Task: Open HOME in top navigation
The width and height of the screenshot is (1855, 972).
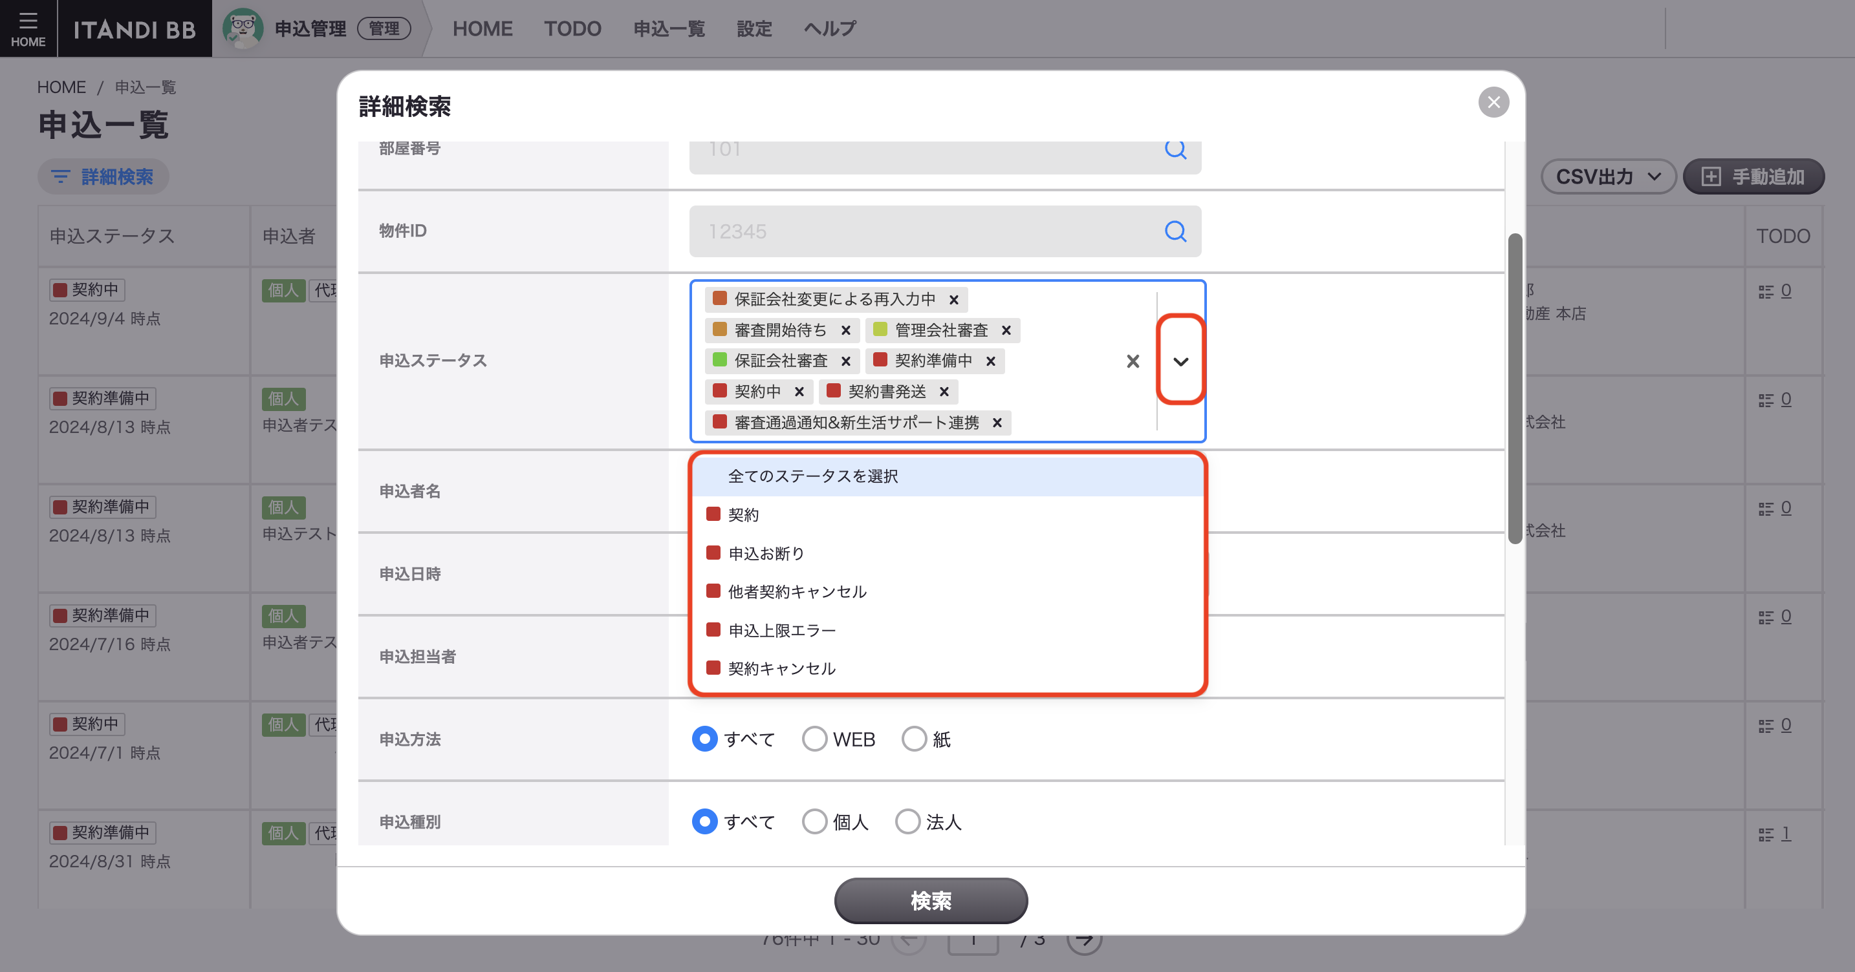Action: coord(483,29)
